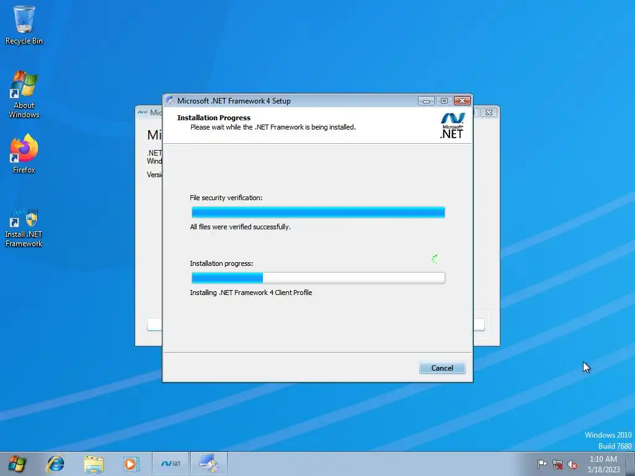Switch to the setup installer taskbar button

pos(208,464)
